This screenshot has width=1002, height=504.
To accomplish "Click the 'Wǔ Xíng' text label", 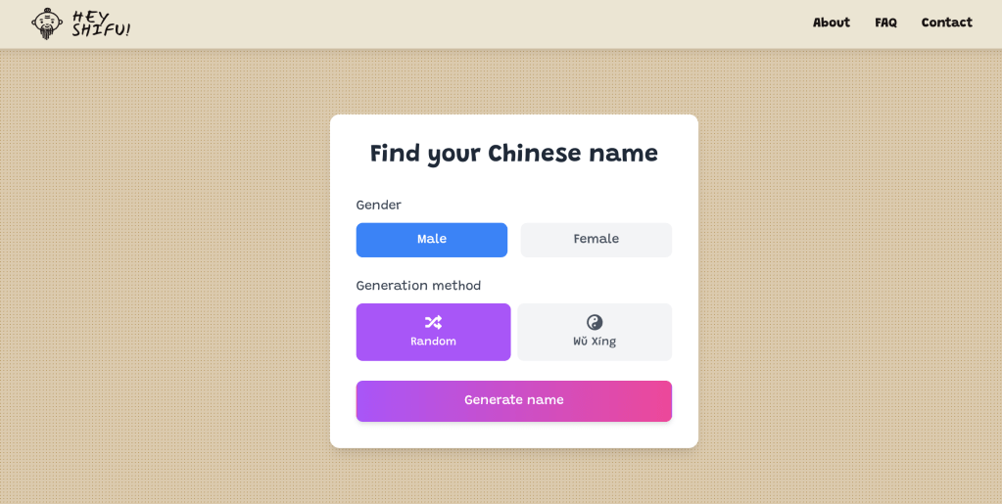I will coord(595,342).
